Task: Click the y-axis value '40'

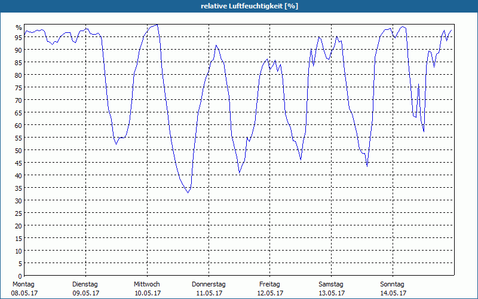Action: [19, 175]
